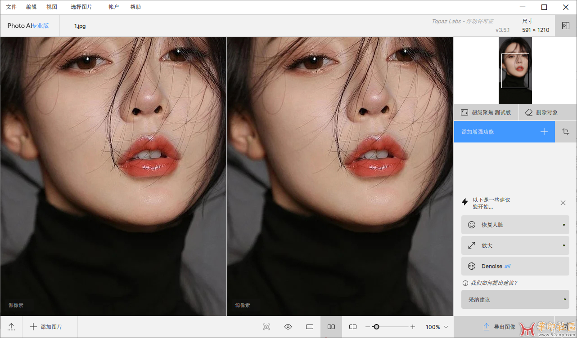Viewport: 577px width, 338px height.
Task: Click the zoom-in plus icon
Action: (413, 327)
